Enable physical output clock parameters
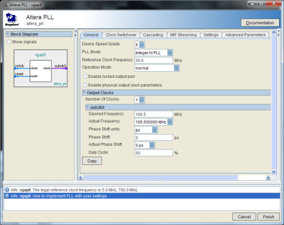Image resolution: width=284 pixels, height=225 pixels. [85, 85]
